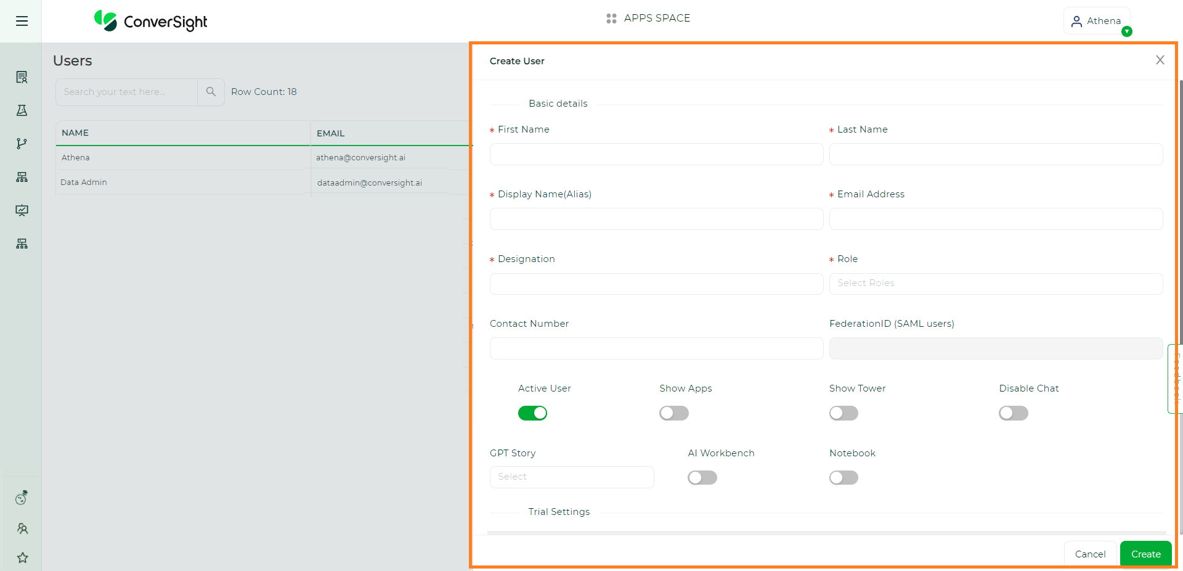Toggle the Active User switch off
Image resolution: width=1183 pixels, height=571 pixels.
coord(532,413)
